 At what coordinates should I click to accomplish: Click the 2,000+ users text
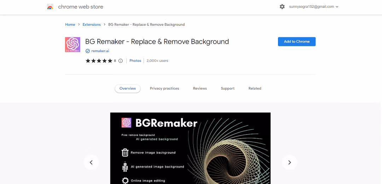pyautogui.click(x=157, y=61)
